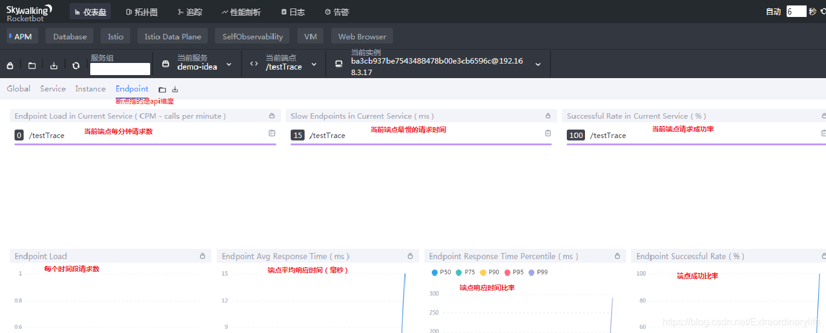The width and height of the screenshot is (826, 333).
Task: Click the download icon next to the Endpoint tab
Action: pos(175,90)
